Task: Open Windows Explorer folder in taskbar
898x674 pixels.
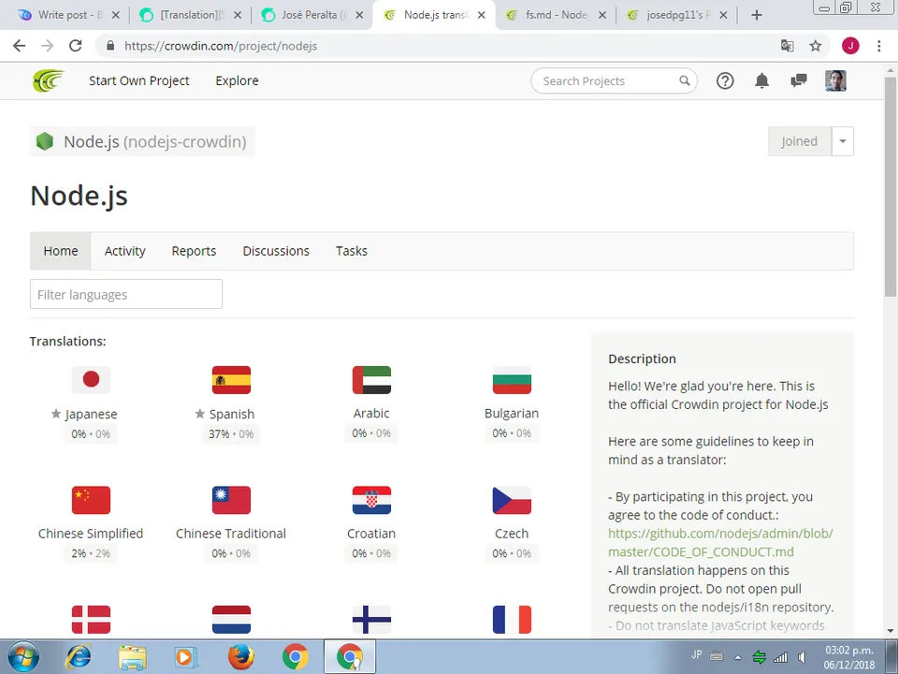Action: 132,657
